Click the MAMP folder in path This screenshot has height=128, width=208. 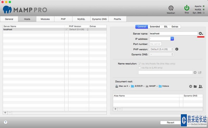[x=151, y=86]
